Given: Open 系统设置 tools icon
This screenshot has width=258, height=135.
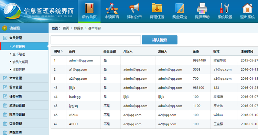Looking at the screenshot, I should pyautogui.click(x=225, y=8).
